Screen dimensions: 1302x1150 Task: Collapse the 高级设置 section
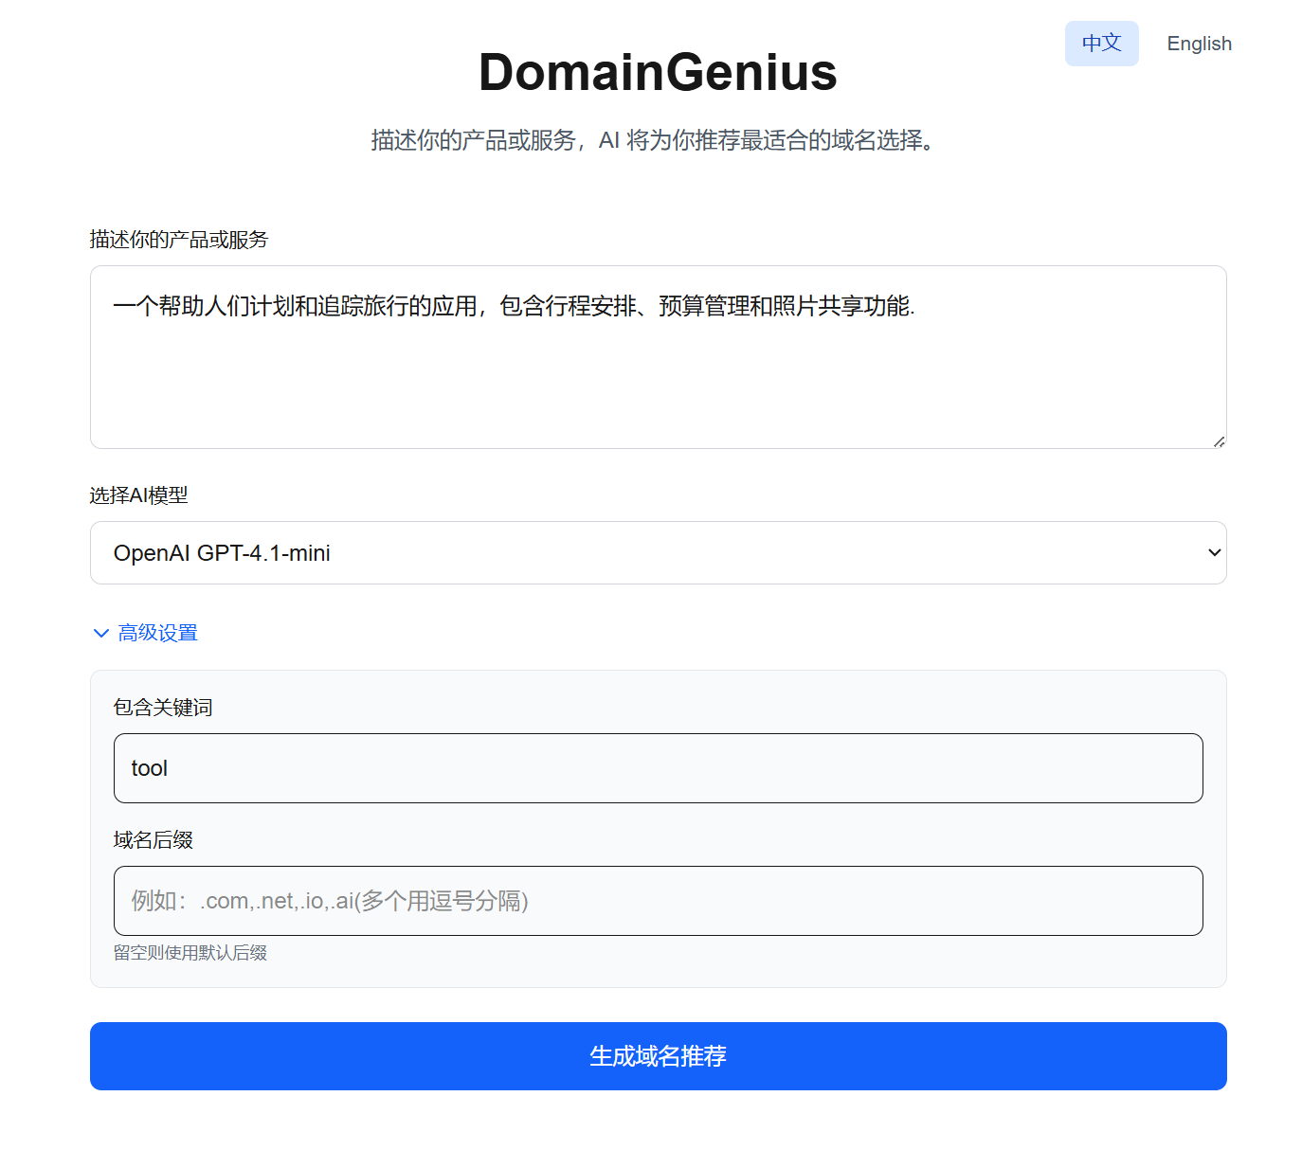pyautogui.click(x=145, y=633)
